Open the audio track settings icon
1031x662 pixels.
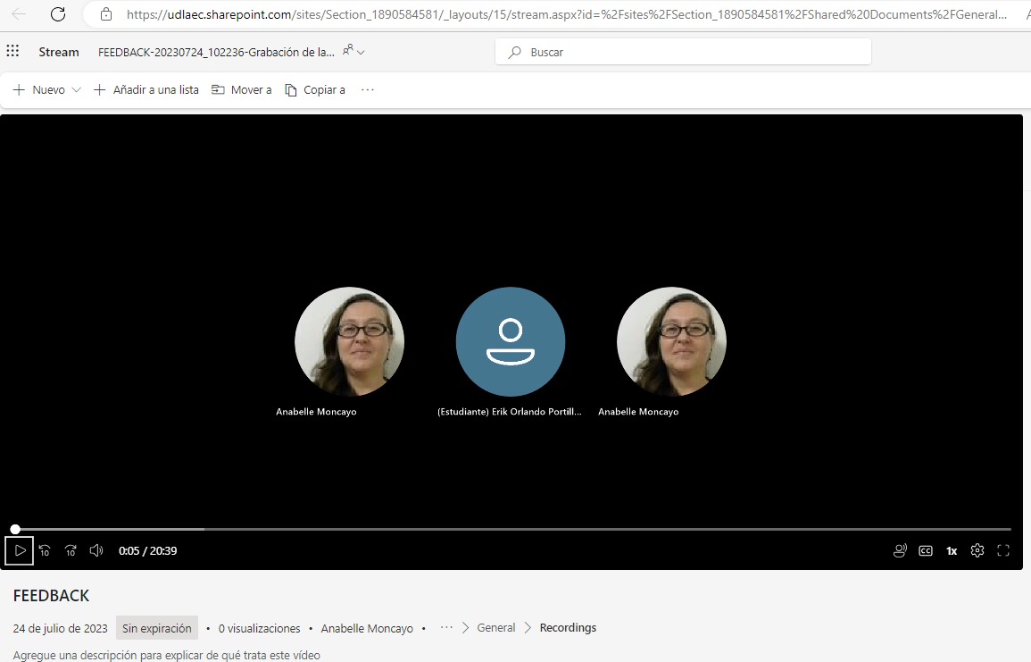click(x=900, y=550)
